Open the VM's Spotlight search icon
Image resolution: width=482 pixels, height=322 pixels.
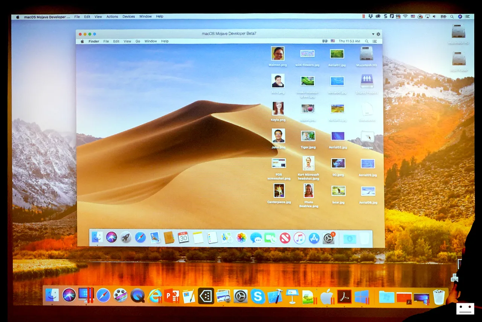click(367, 41)
